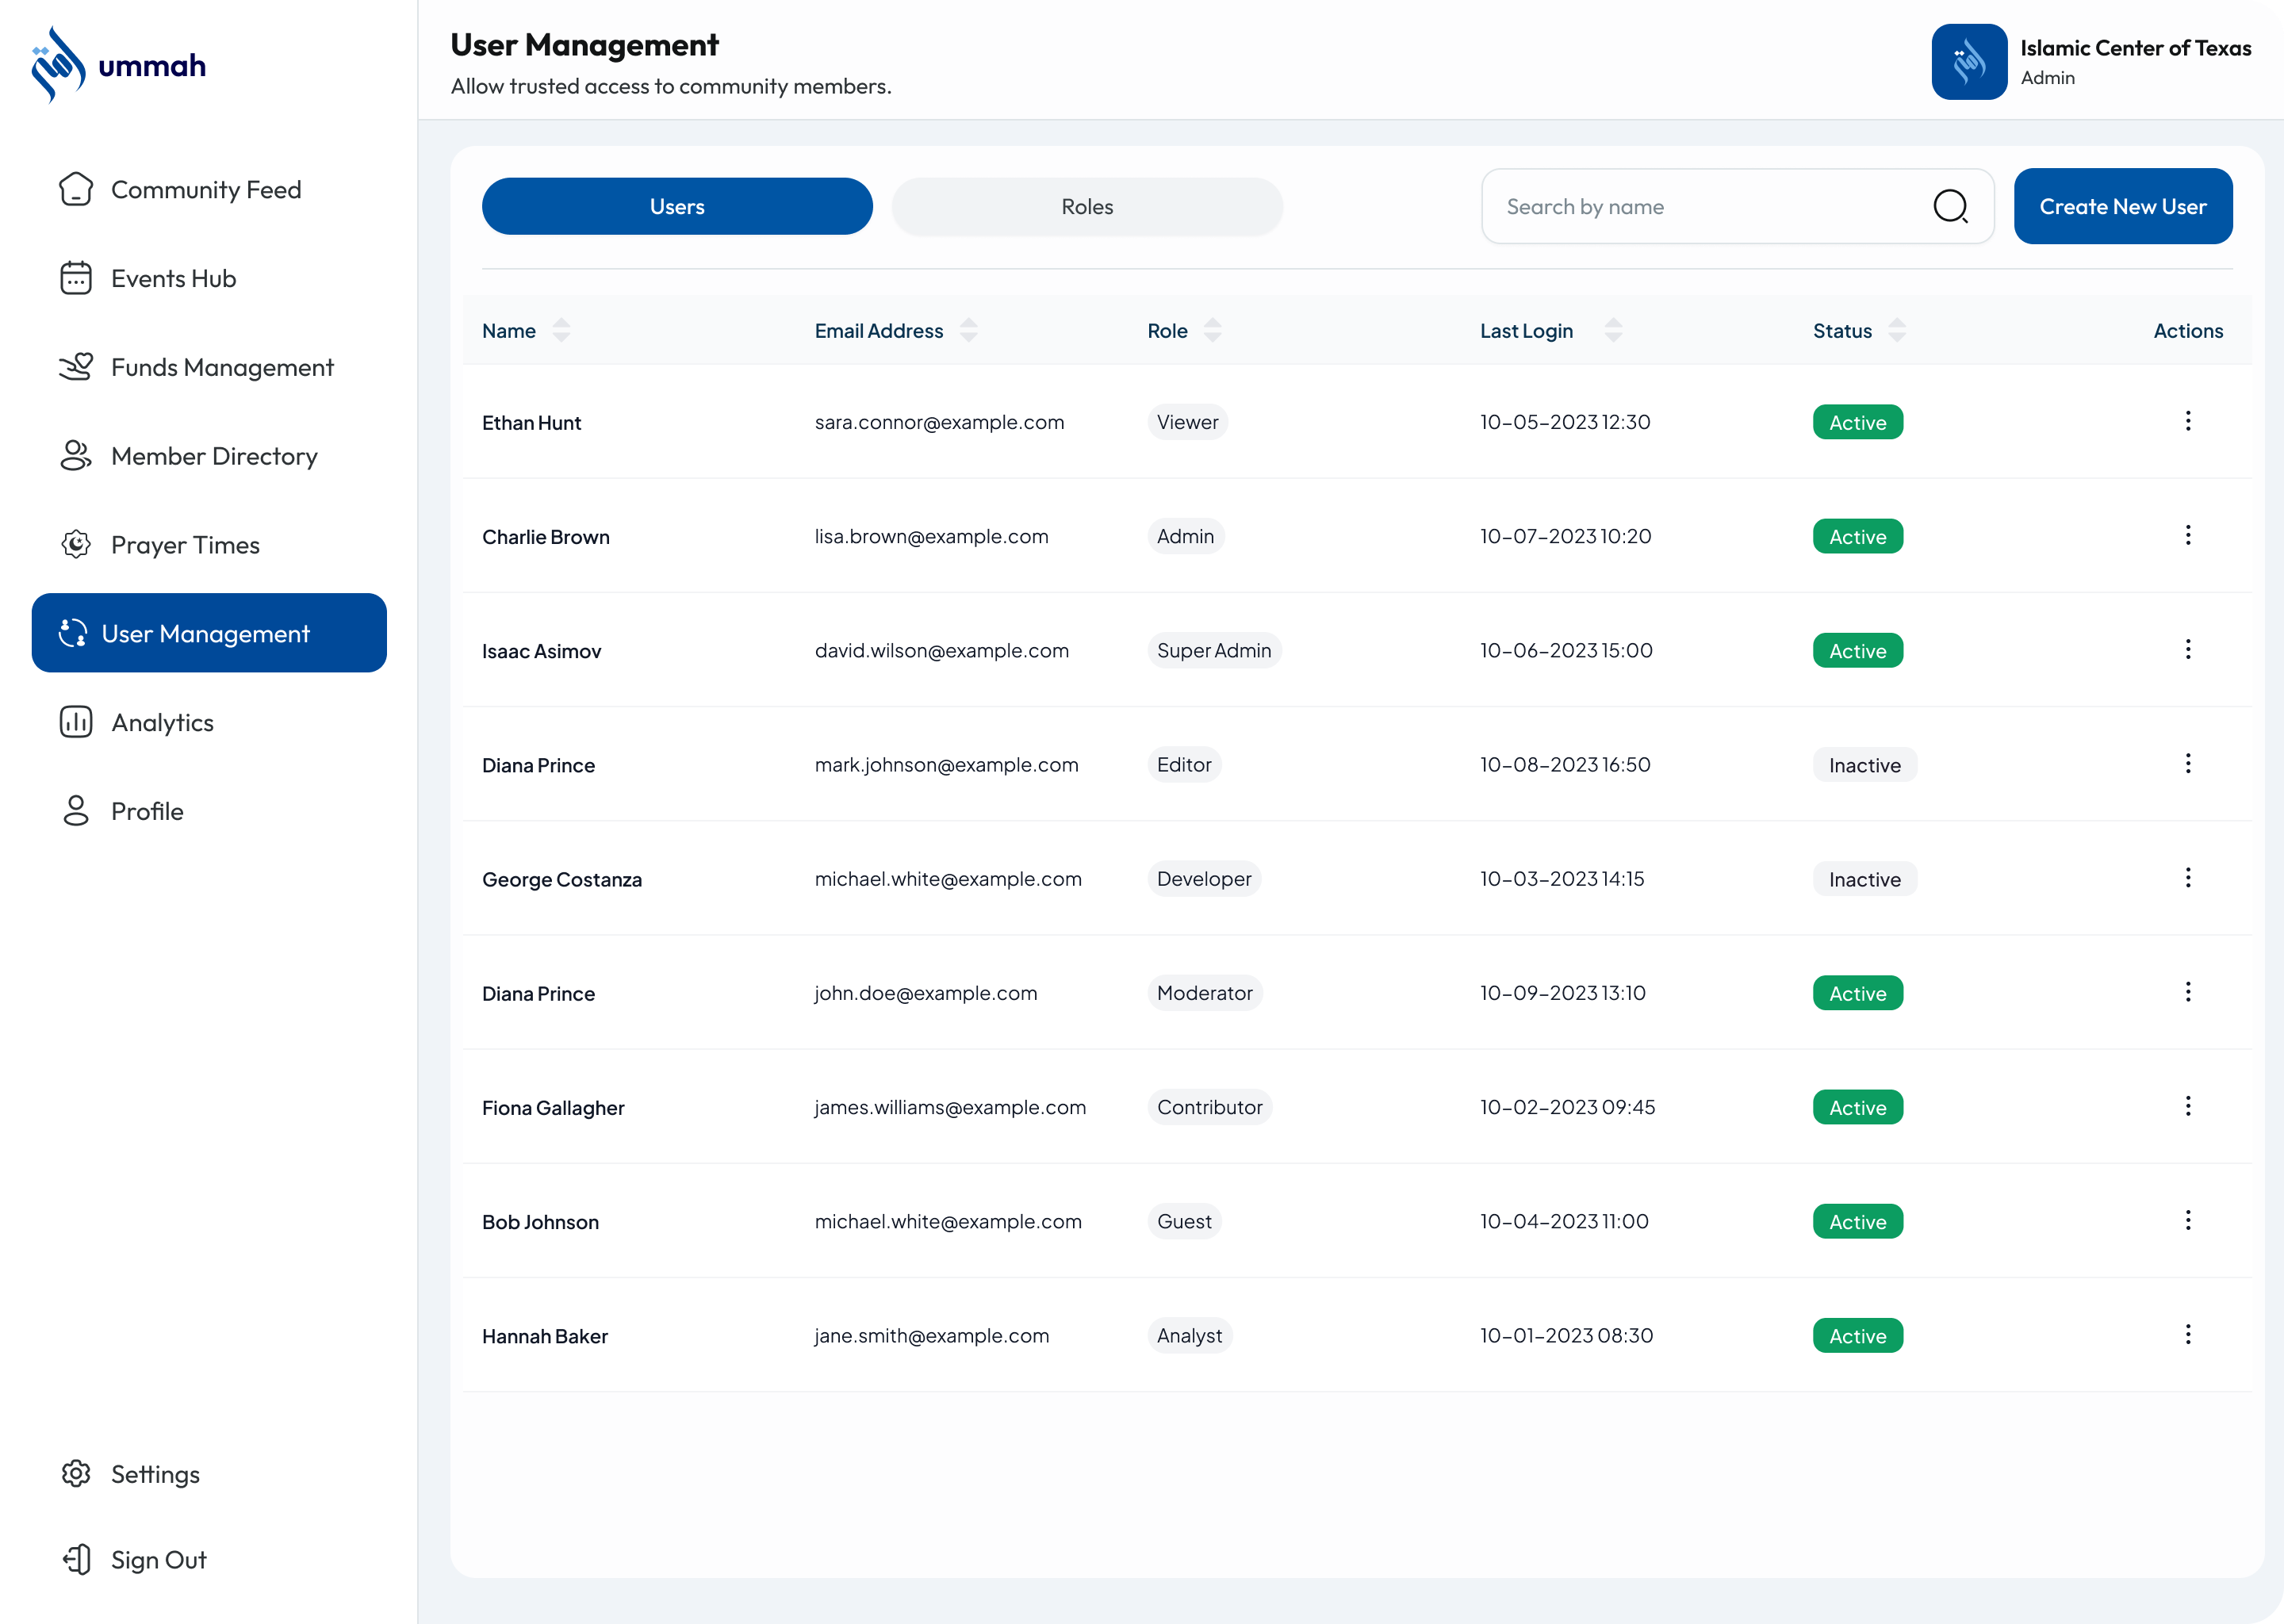Screen dimensions: 2284x1624
Task: Open the Analytics page
Action: [208, 722]
